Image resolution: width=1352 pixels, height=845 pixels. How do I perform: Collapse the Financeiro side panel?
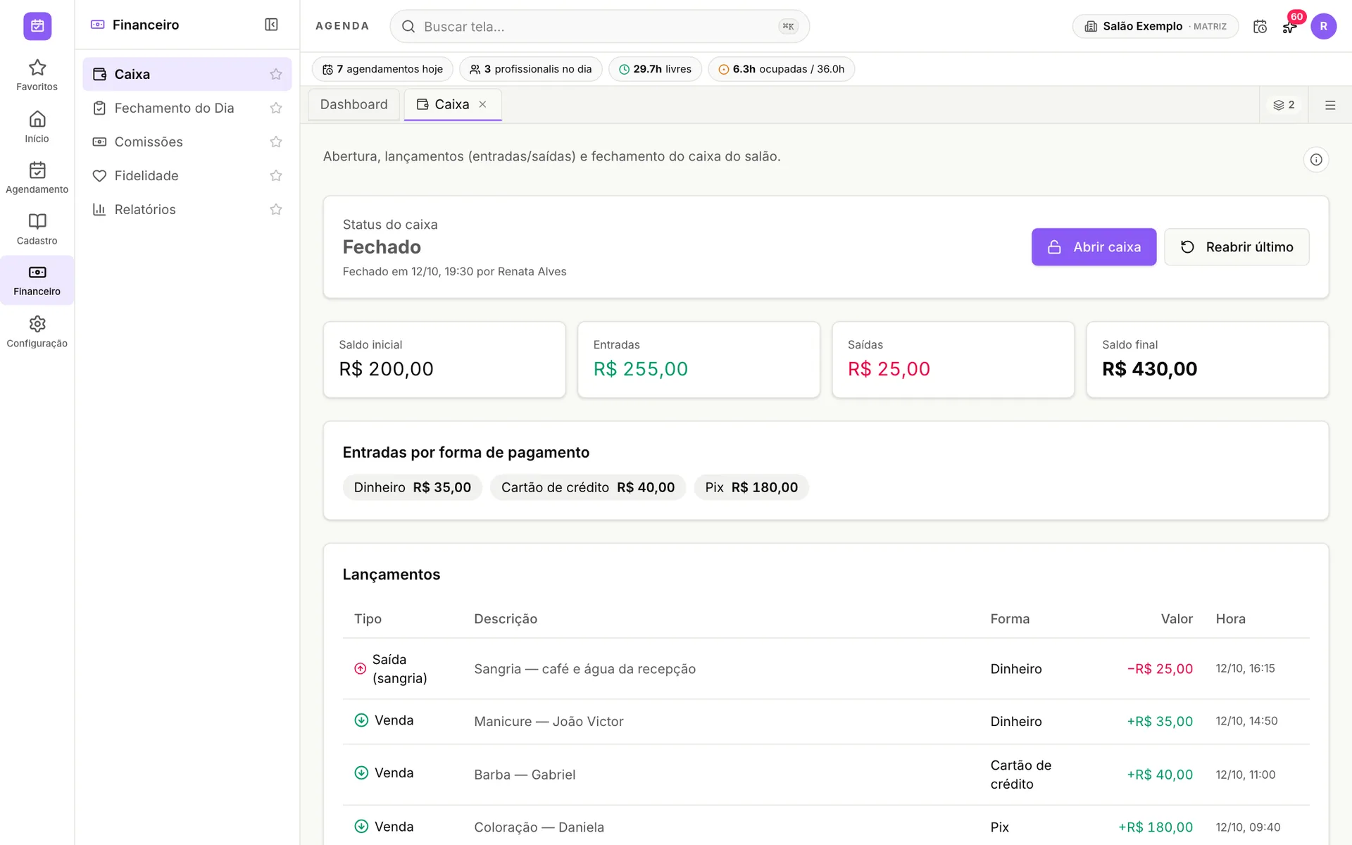point(271,25)
